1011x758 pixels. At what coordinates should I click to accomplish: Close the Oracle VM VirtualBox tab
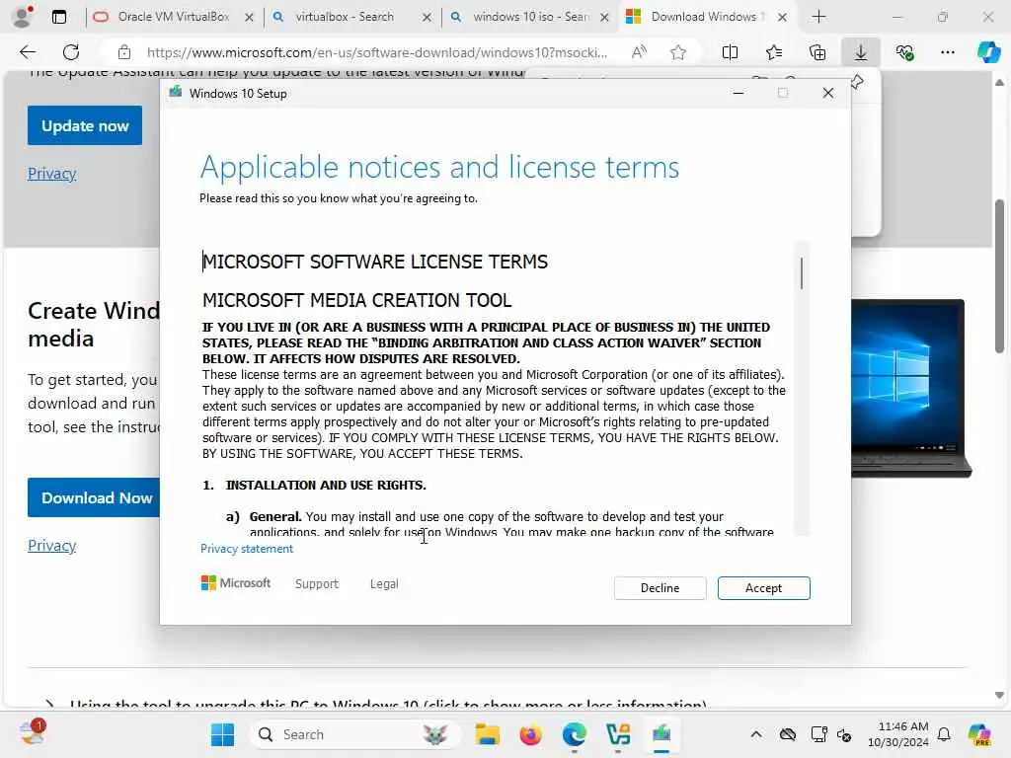point(249,18)
